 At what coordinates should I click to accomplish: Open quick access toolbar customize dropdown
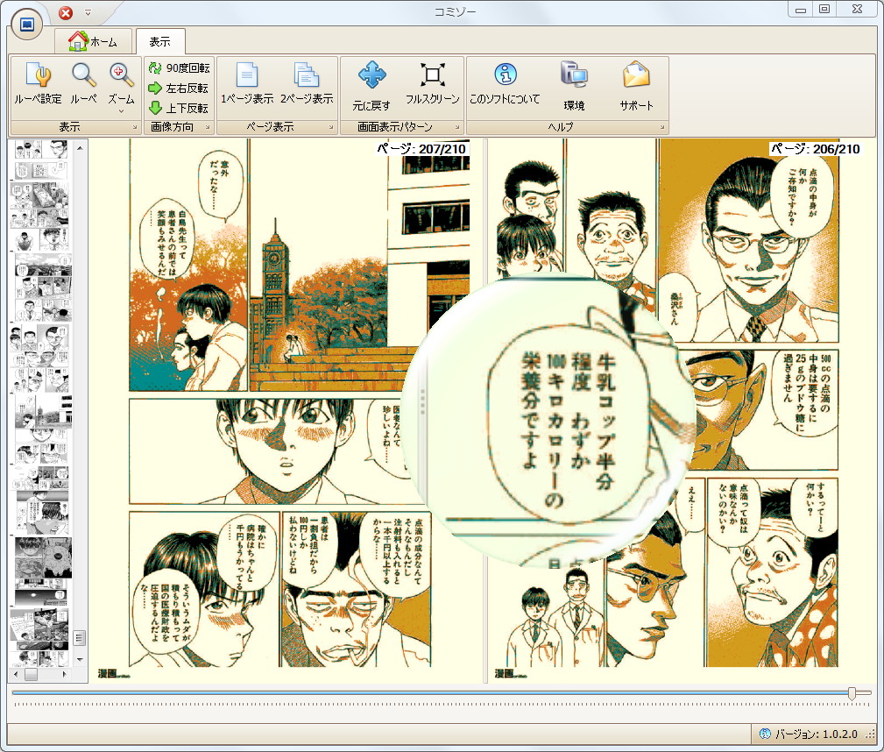(88, 12)
